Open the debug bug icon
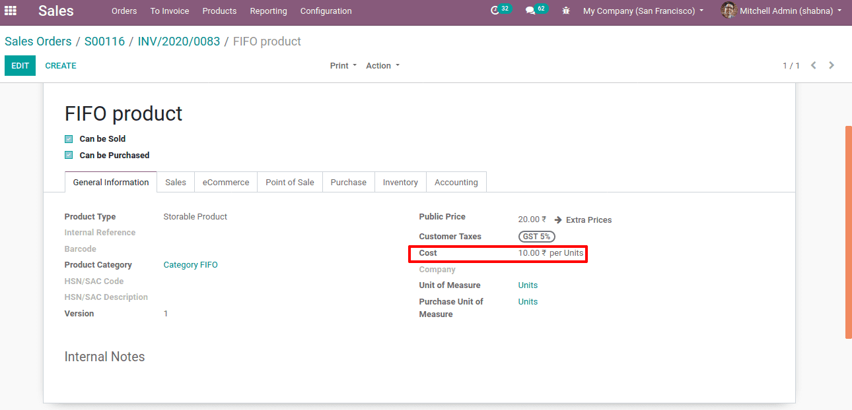 pos(566,11)
